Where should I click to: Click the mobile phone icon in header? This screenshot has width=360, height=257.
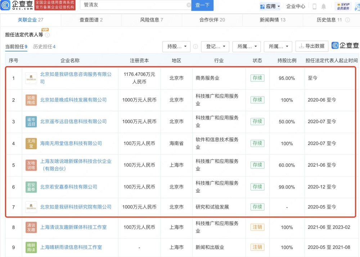pyautogui.click(x=314, y=6)
